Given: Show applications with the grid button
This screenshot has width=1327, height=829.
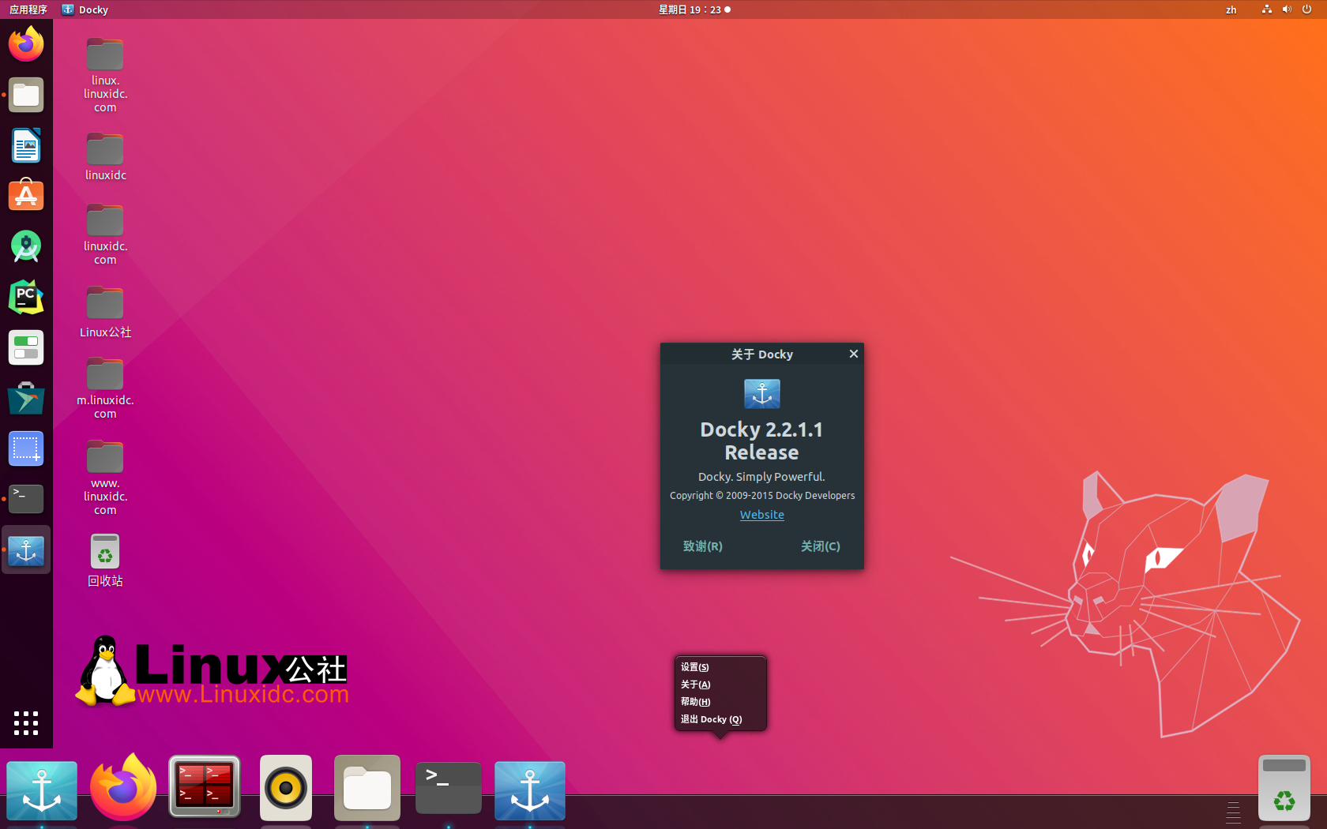Looking at the screenshot, I should click(26, 723).
